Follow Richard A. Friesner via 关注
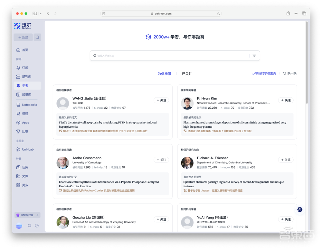Screen dimensions: 322x249 (x=286, y=160)
